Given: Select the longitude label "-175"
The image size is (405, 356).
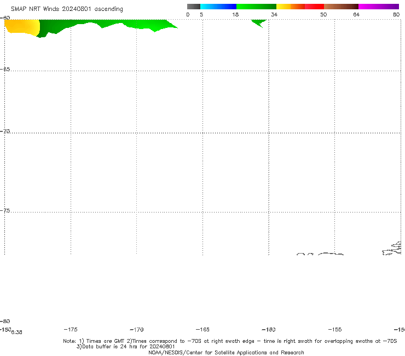Looking at the screenshot, I should click(71, 329).
